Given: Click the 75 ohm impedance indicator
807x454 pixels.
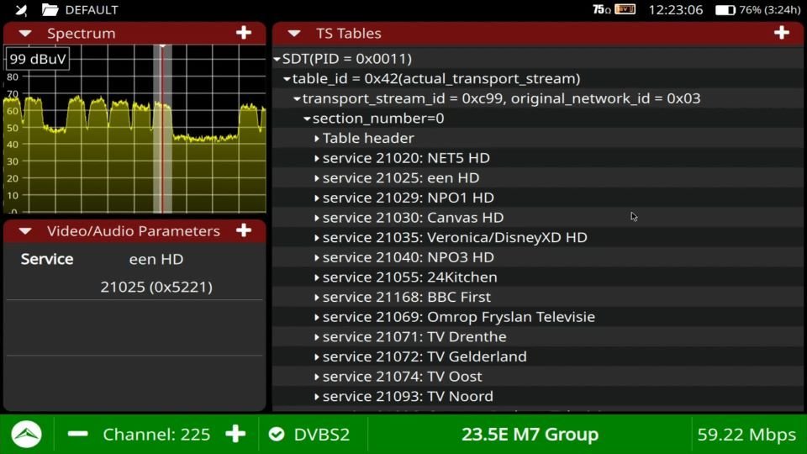Looking at the screenshot, I should point(601,10).
